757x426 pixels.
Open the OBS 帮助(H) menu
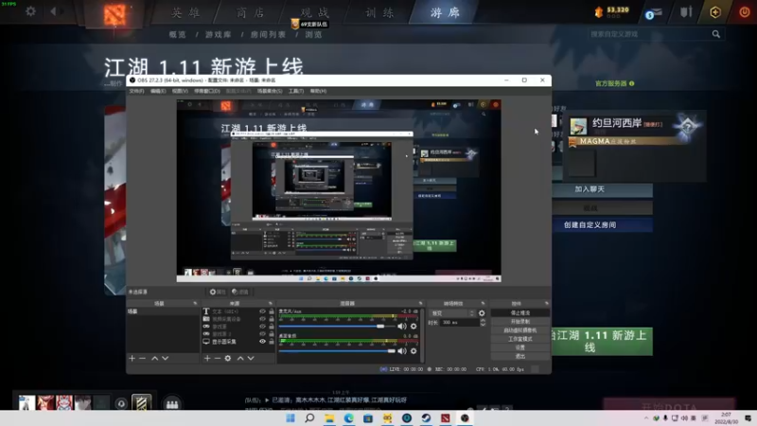coord(318,91)
